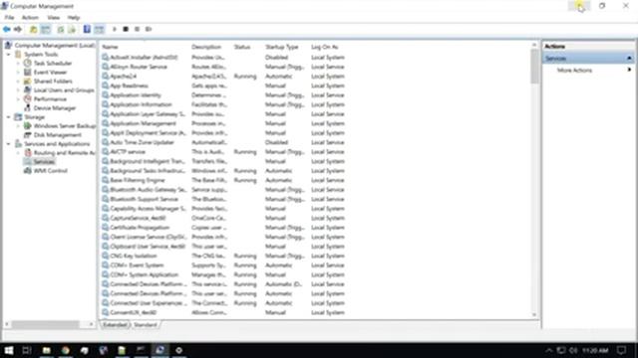Select Routing and Remote Access tree item

(64, 152)
